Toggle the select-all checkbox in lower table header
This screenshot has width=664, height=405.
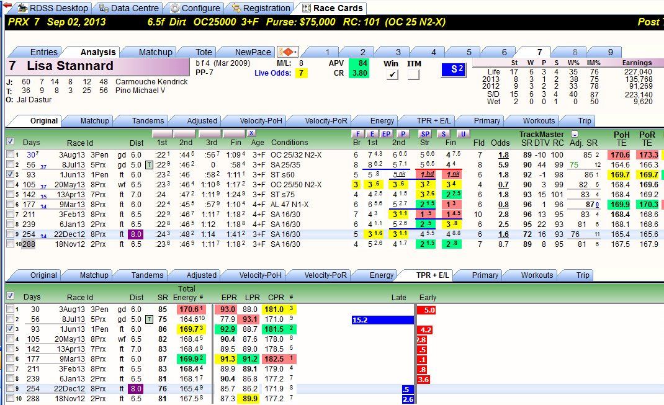[10, 296]
